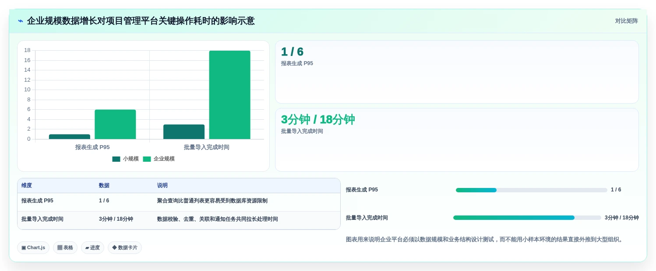Click the 报表生成 P95 axis label

point(92,147)
